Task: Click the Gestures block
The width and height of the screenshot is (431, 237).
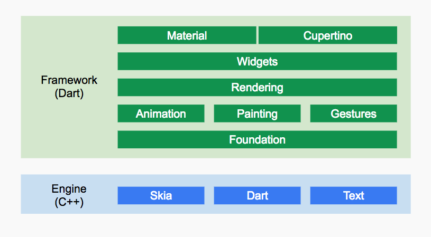Action: pos(353,113)
